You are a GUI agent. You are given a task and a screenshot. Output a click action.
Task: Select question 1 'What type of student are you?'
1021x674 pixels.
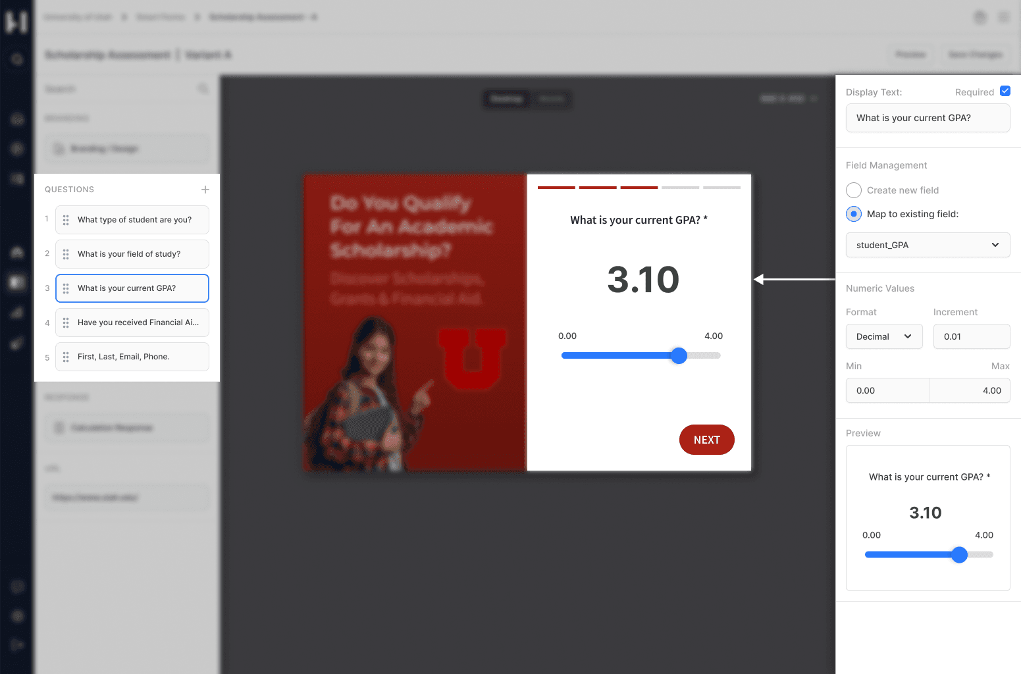tap(132, 220)
